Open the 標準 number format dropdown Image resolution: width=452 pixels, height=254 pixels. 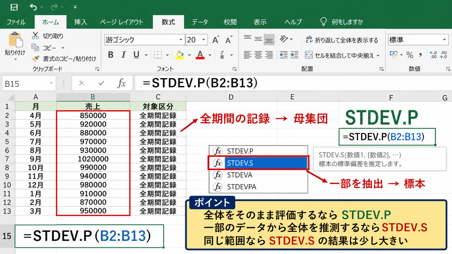coord(444,40)
